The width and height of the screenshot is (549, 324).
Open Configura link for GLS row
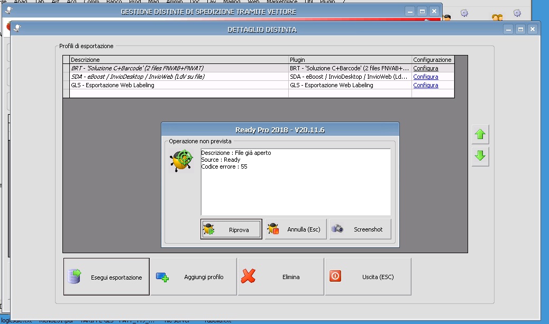pyautogui.click(x=425, y=85)
